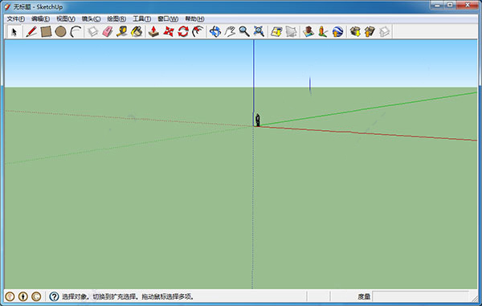This screenshot has width=482, height=306.
Task: Open the 绘图(R) menu
Action: click(x=116, y=19)
